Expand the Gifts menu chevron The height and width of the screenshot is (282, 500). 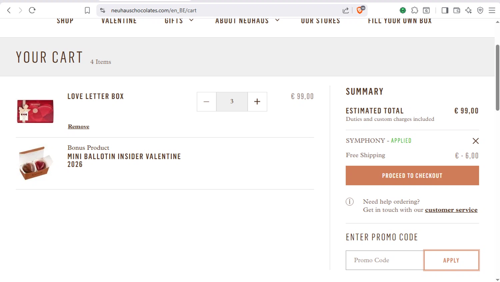(x=191, y=20)
